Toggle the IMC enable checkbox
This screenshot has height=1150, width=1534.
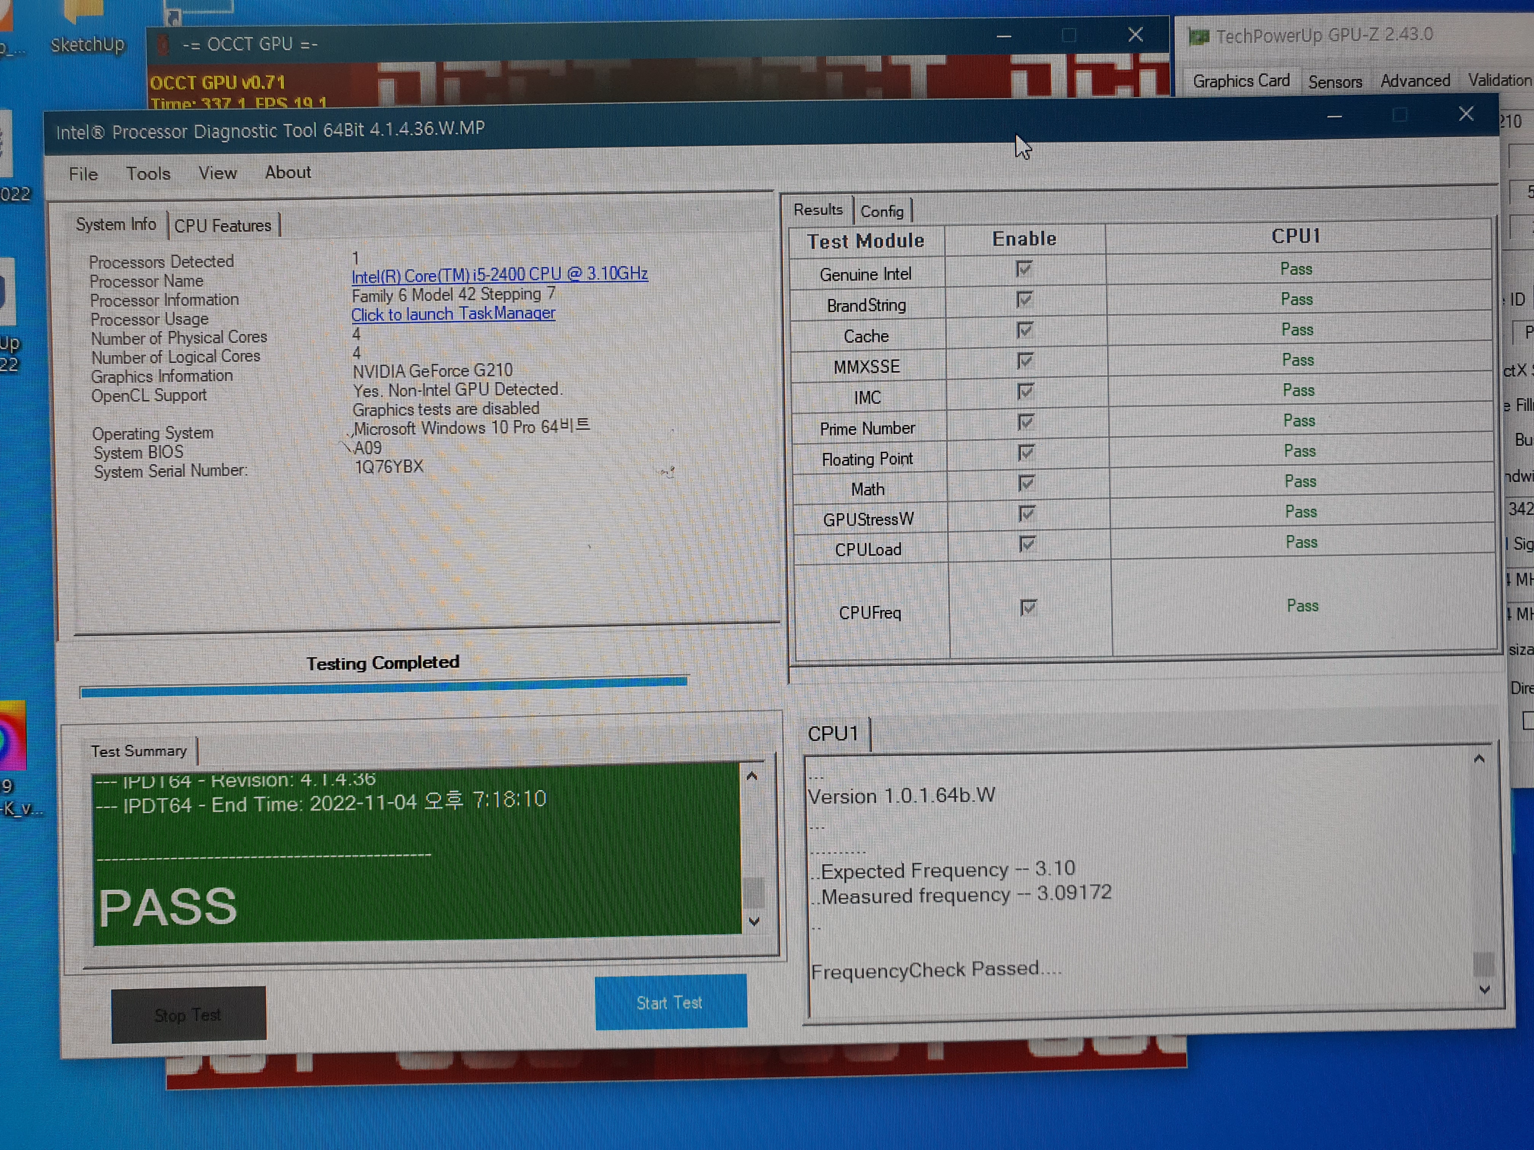point(1026,391)
